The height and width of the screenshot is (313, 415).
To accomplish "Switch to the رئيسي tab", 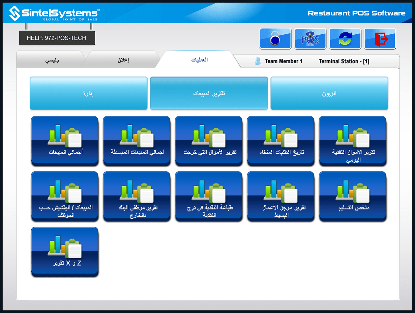I will (52, 60).
